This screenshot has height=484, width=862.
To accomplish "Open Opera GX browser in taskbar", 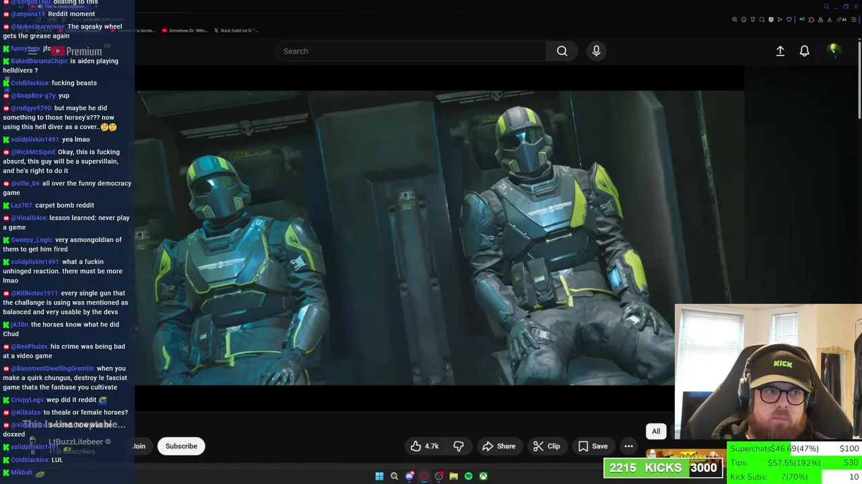I will click(424, 476).
